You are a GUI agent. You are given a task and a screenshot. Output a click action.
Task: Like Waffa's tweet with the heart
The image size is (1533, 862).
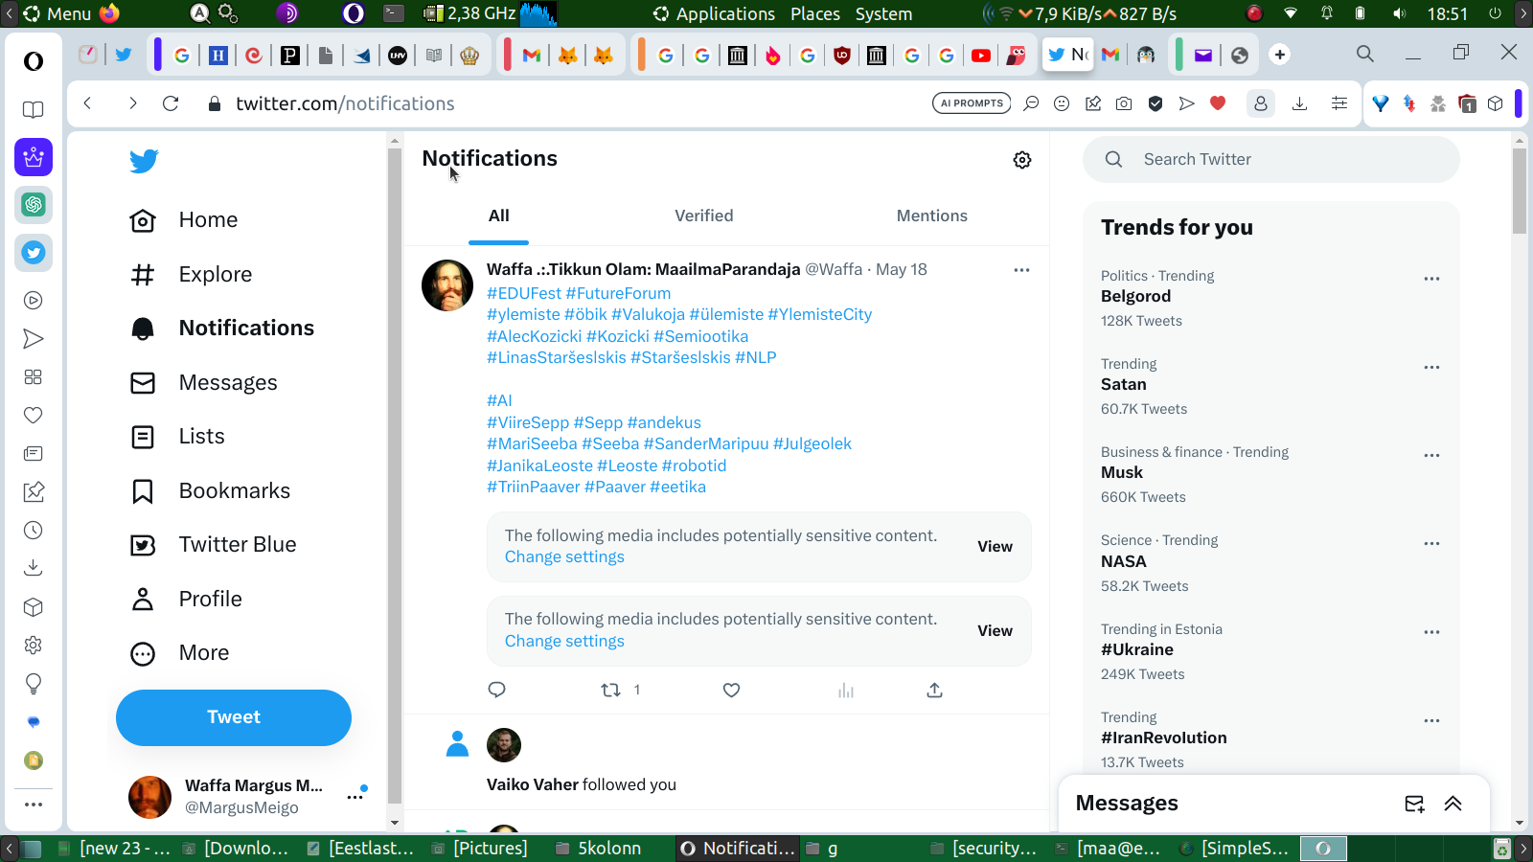point(731,690)
